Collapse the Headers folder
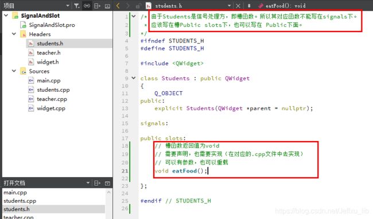The image size is (373, 219). (x=14, y=34)
